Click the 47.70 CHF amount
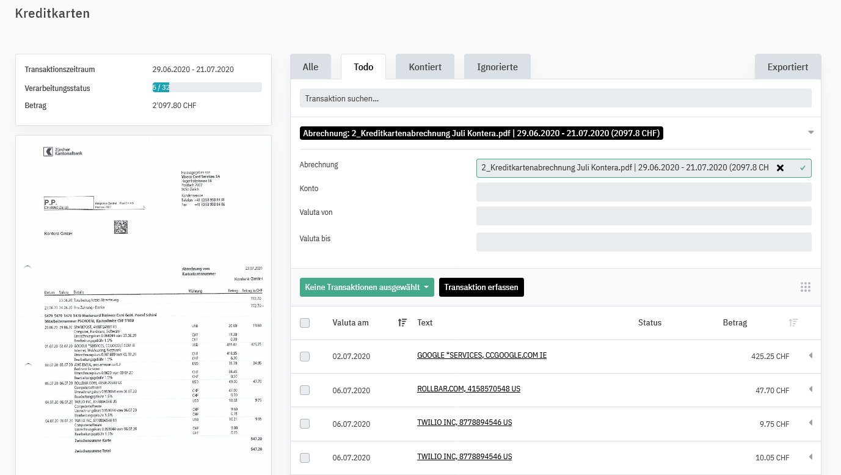Image resolution: width=841 pixels, height=475 pixels. 773,390
